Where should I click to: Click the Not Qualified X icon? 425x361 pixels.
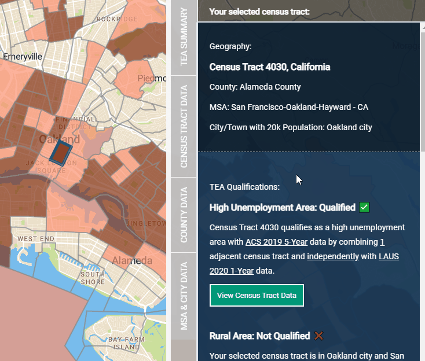click(x=318, y=336)
